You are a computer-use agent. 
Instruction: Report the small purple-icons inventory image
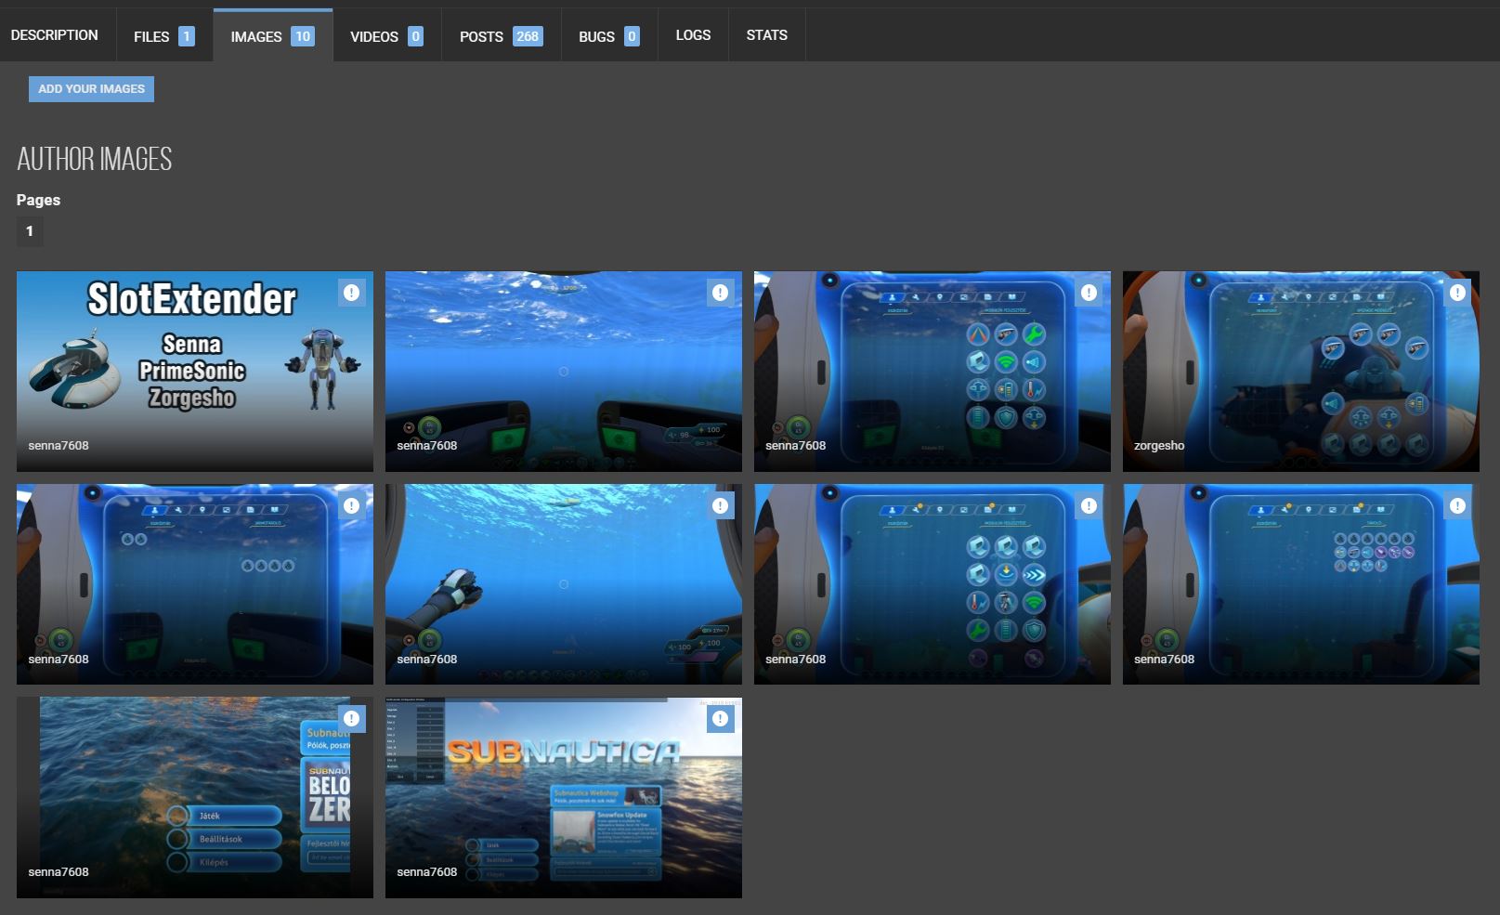click(x=1457, y=505)
